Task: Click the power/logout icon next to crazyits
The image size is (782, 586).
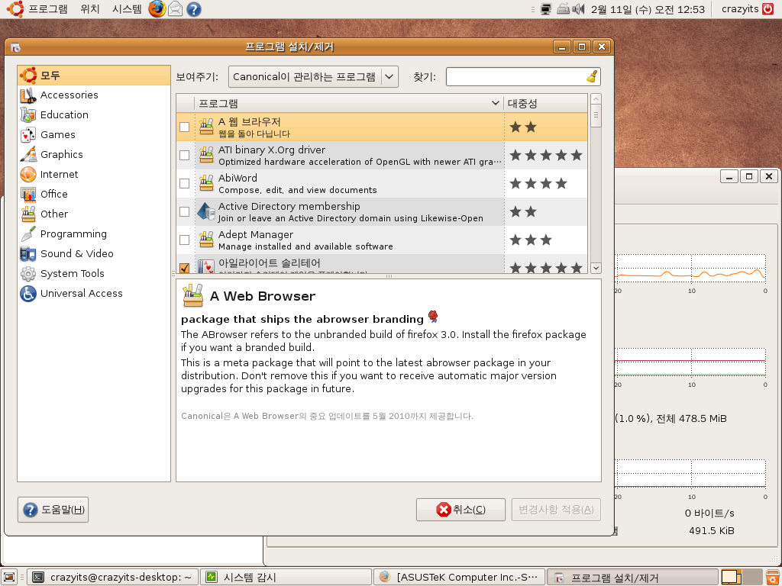Action: coord(768,9)
